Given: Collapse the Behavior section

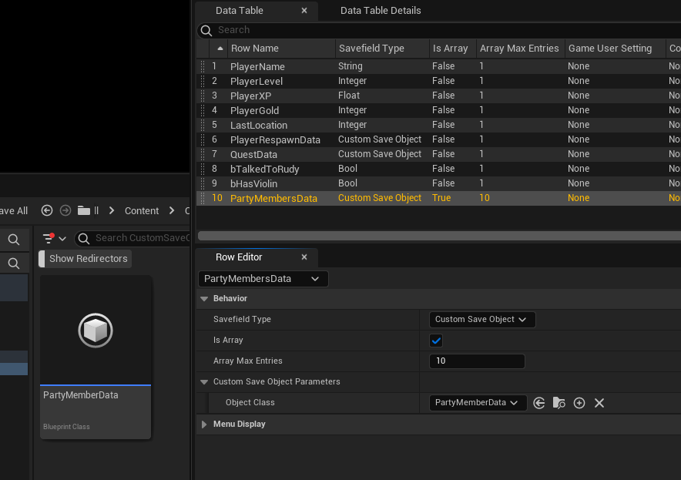Looking at the screenshot, I should 205,299.
